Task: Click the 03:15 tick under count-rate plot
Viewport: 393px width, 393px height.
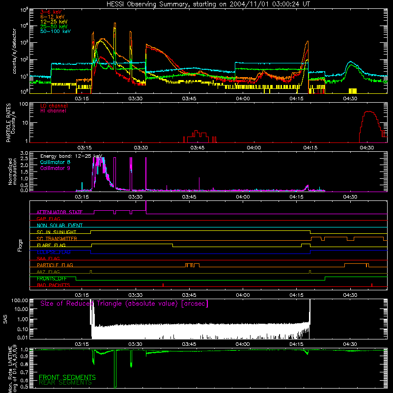Action: pyautogui.click(x=82, y=99)
